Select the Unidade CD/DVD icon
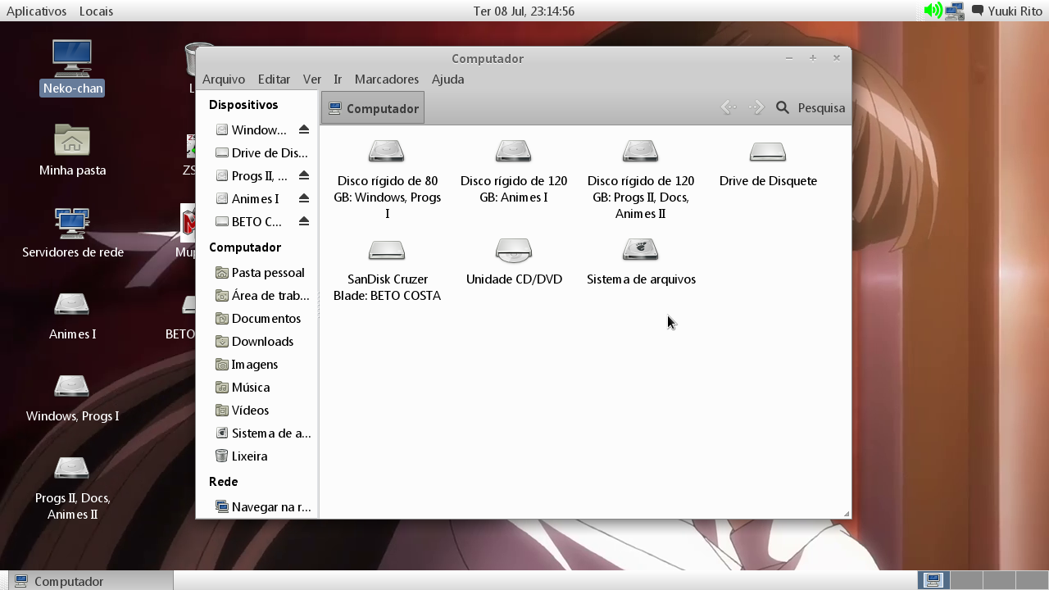The image size is (1049, 590). (514, 250)
